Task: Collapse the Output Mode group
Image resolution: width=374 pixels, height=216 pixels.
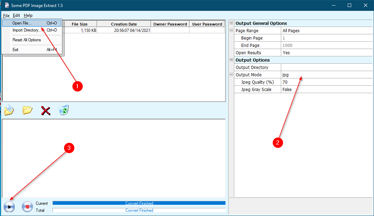Action: click(231, 75)
